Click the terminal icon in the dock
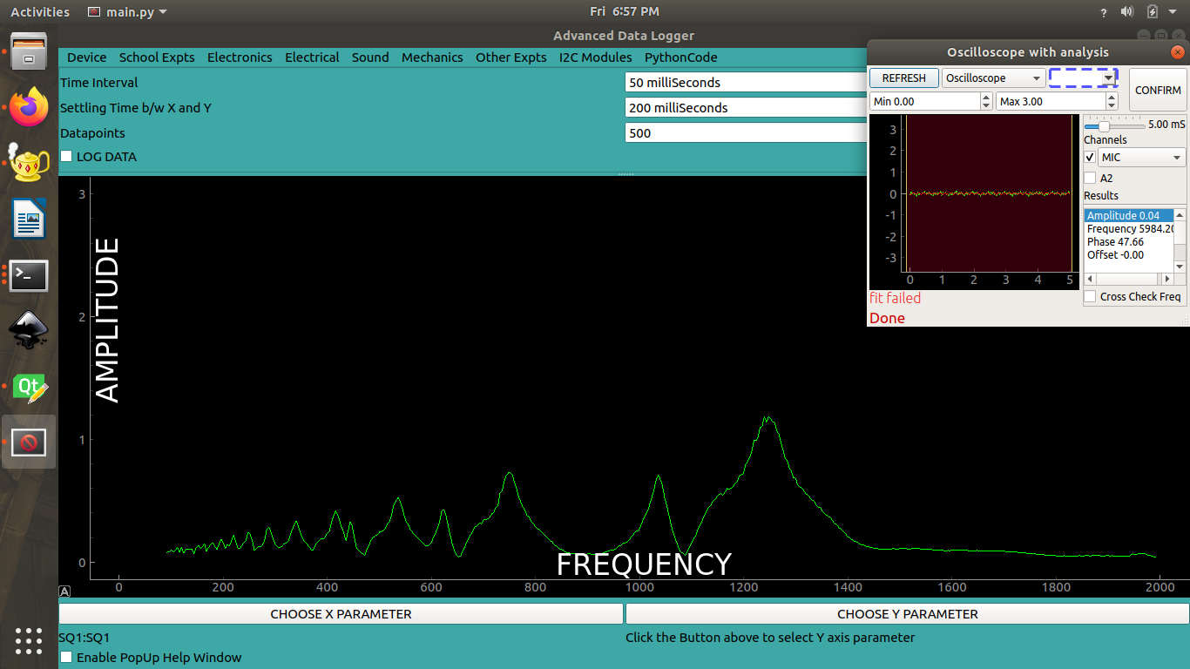The image size is (1190, 669). [x=29, y=275]
